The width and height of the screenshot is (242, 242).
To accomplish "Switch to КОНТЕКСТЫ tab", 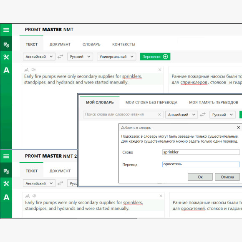I will [124, 45].
